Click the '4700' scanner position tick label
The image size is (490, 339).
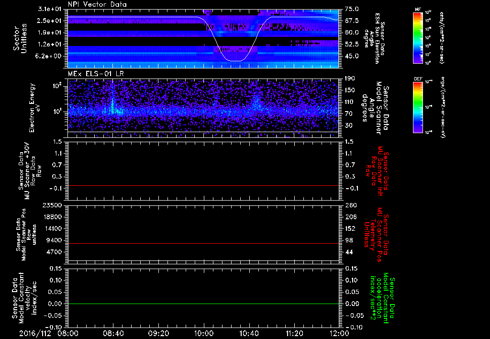click(x=55, y=252)
